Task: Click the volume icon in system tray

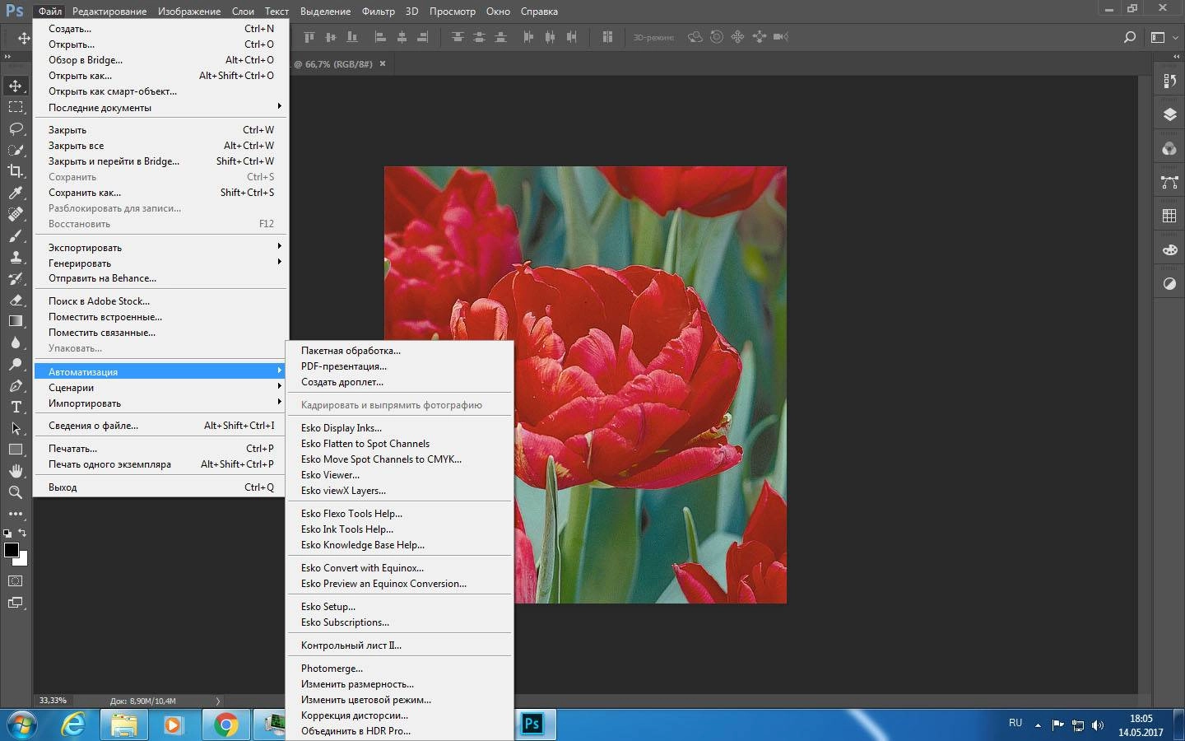Action: tap(1098, 725)
